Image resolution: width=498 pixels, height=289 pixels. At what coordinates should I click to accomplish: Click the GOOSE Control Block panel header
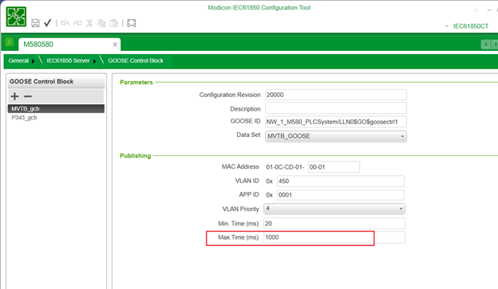57,81
